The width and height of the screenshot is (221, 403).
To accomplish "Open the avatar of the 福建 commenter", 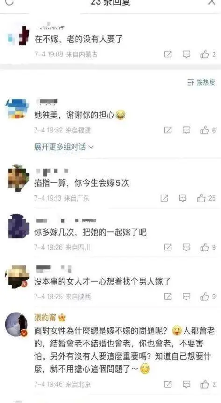I will coord(17,109).
